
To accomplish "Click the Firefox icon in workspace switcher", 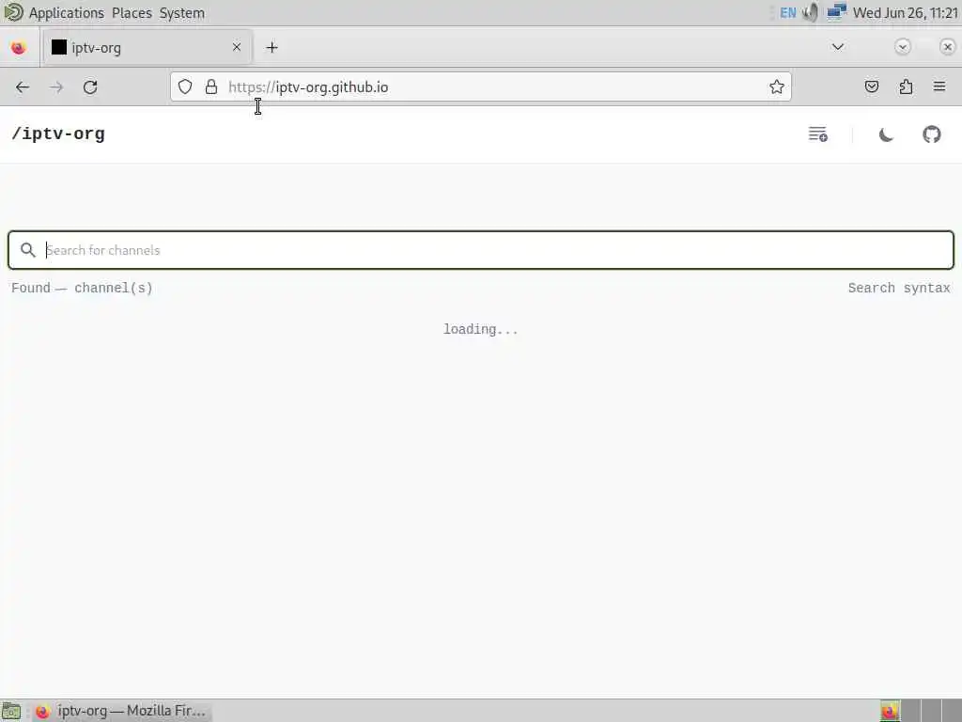I will coord(890,711).
